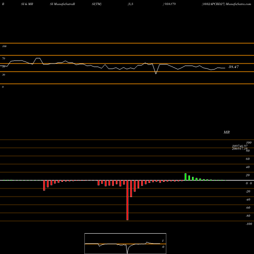The image size is (254, 254).
Task: Click the first red bar of left cluster
Action: pos(44,185)
